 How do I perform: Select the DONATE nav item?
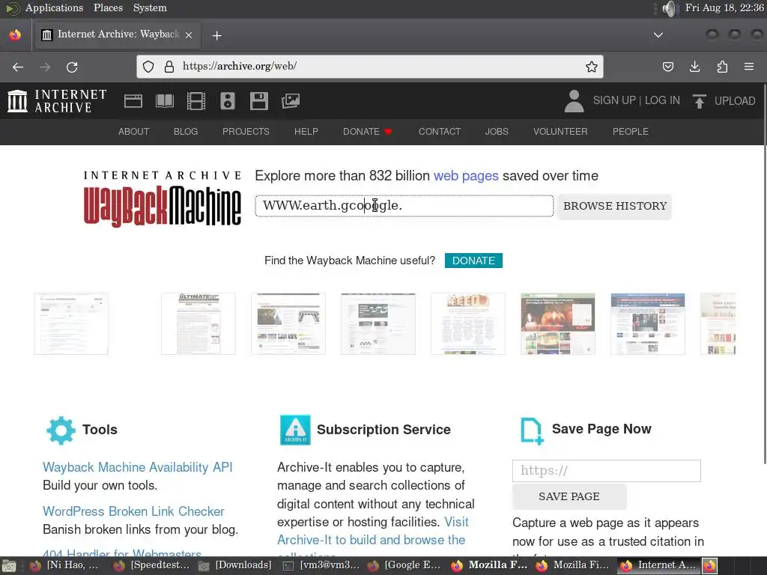(367, 132)
